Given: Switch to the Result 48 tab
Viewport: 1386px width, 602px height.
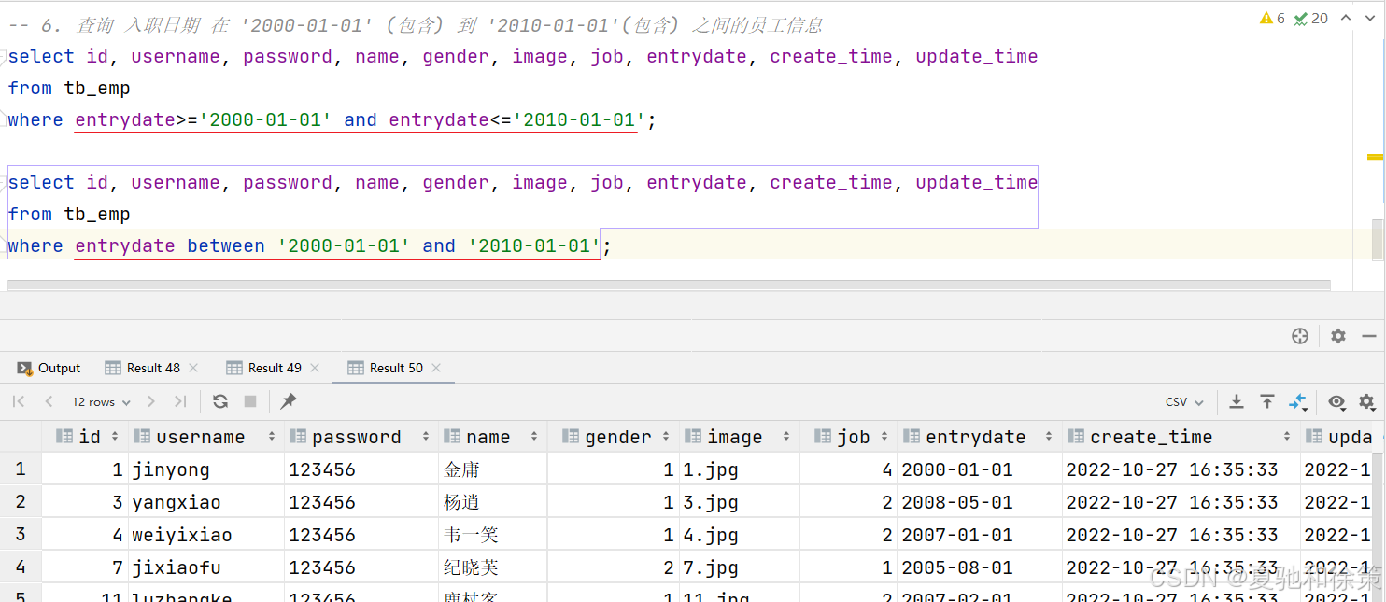Looking at the screenshot, I should [143, 368].
